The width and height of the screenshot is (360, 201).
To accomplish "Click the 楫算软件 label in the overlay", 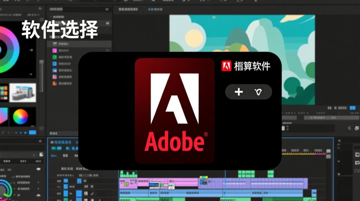I will (252, 66).
